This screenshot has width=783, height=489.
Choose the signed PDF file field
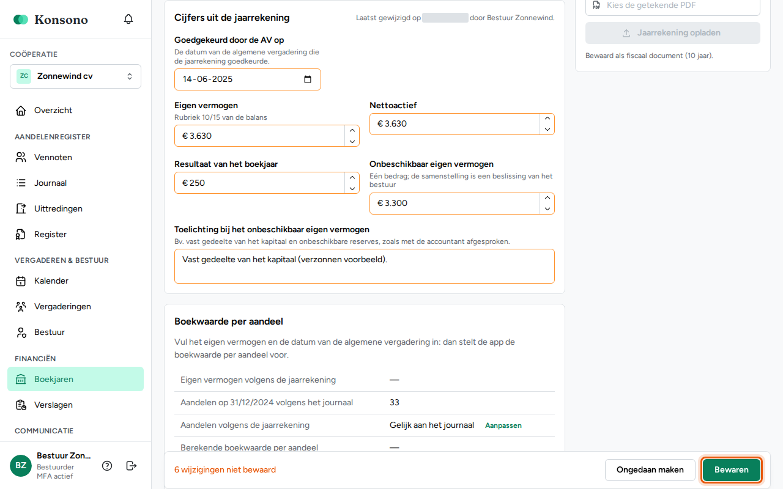point(673,6)
